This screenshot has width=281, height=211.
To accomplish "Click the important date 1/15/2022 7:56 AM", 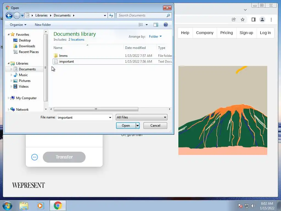I will (138, 62).
